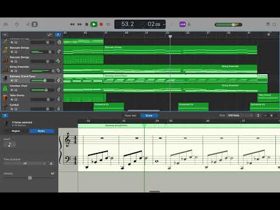Toggle the purple Count-in button
The width and height of the screenshot is (280, 210).
tap(183, 24)
